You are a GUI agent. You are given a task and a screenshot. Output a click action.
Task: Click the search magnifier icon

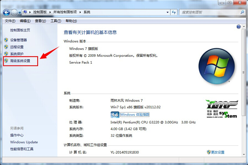pos(242,12)
